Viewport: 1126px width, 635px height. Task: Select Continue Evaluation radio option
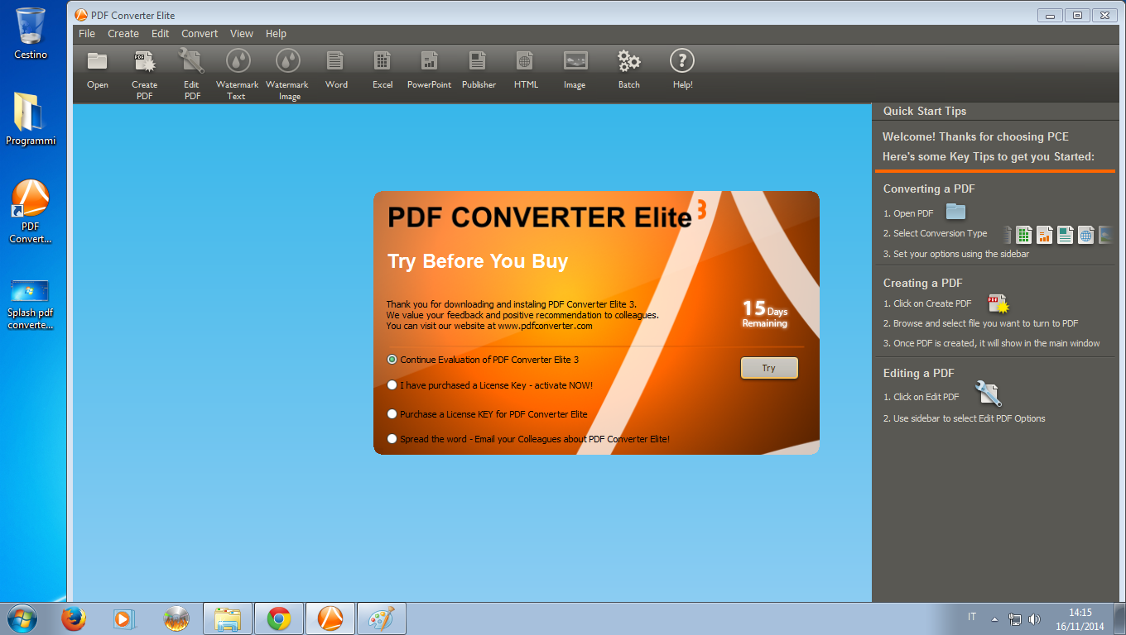(392, 360)
